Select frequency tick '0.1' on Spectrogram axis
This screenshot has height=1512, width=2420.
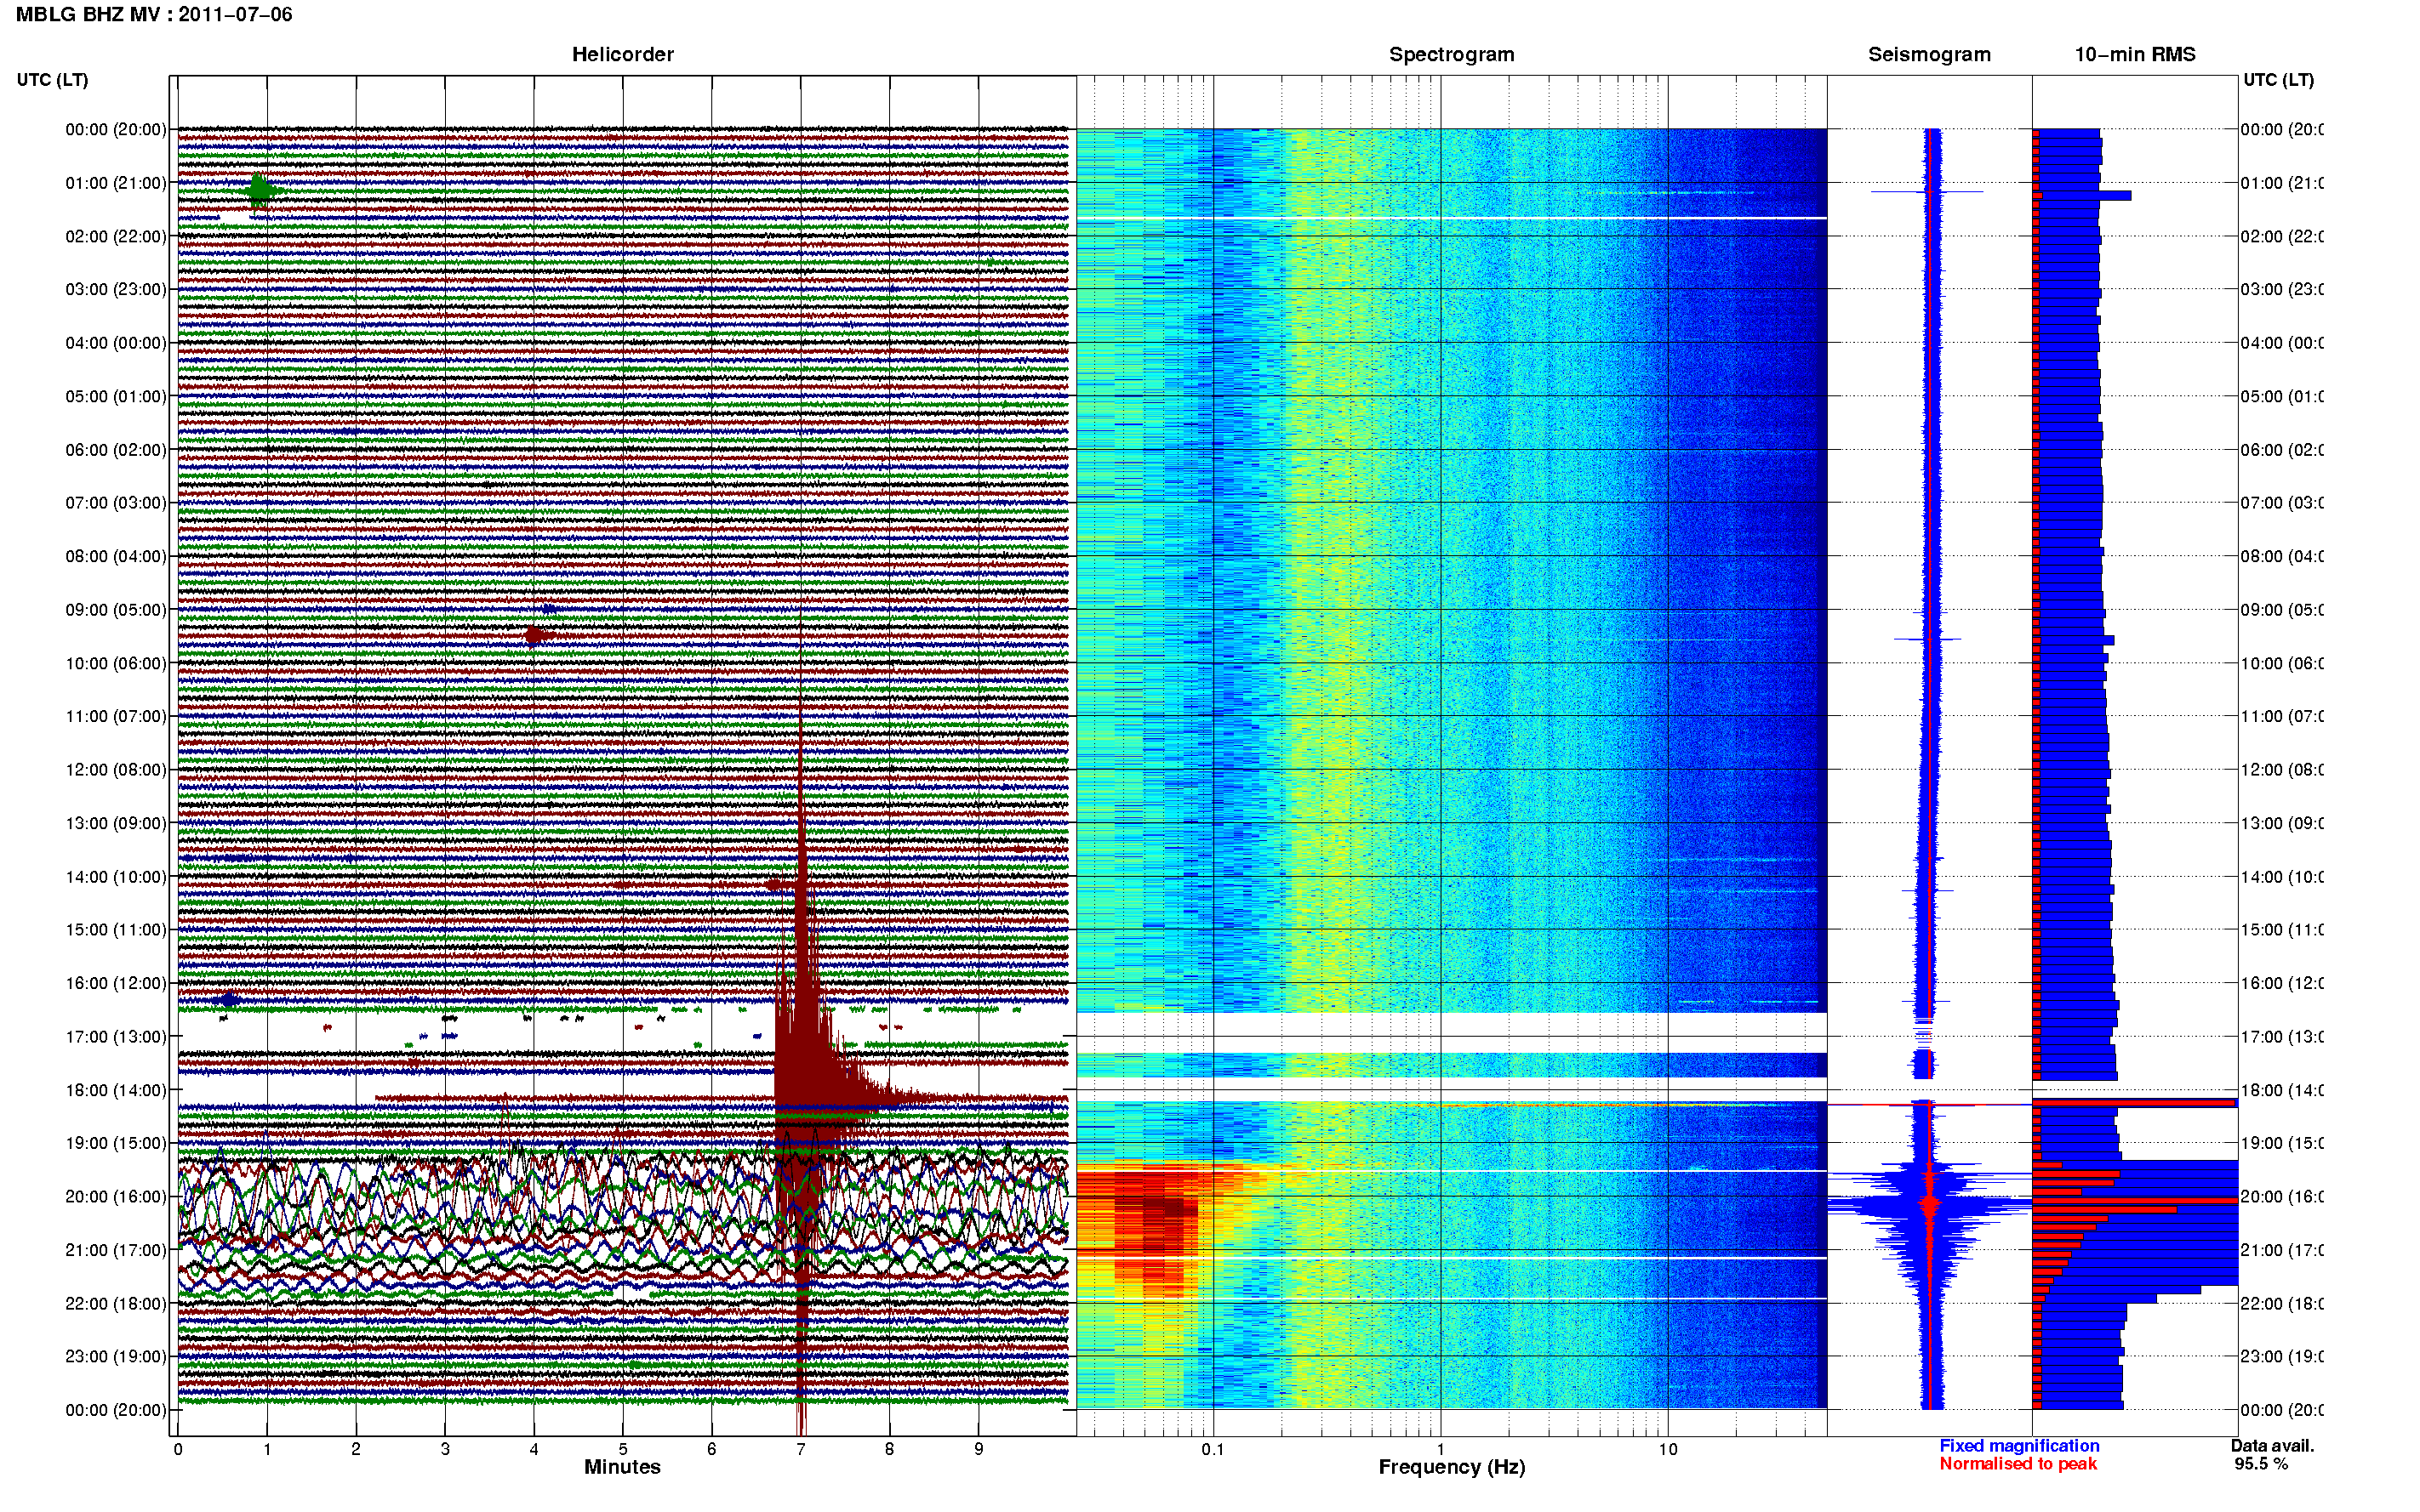pos(1213,1449)
